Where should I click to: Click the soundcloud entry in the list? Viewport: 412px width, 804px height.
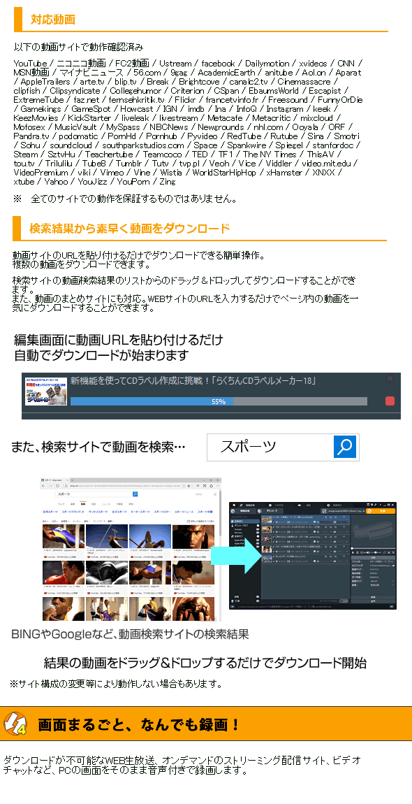(71, 145)
